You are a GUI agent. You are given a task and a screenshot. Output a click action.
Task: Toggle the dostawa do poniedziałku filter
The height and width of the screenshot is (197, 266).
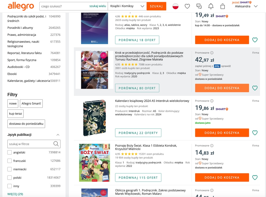(26, 124)
